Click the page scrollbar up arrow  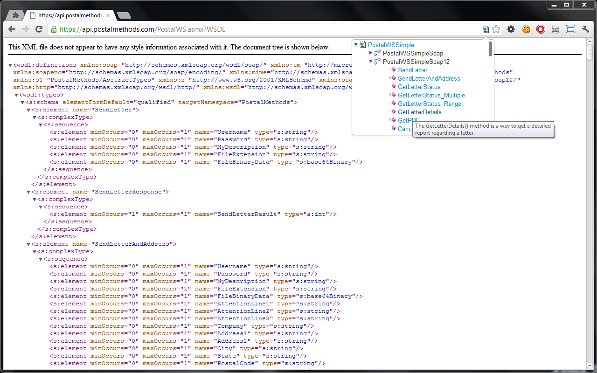pos(590,41)
